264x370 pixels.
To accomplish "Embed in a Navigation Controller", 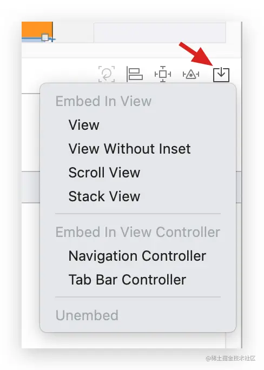I will 137,256.
